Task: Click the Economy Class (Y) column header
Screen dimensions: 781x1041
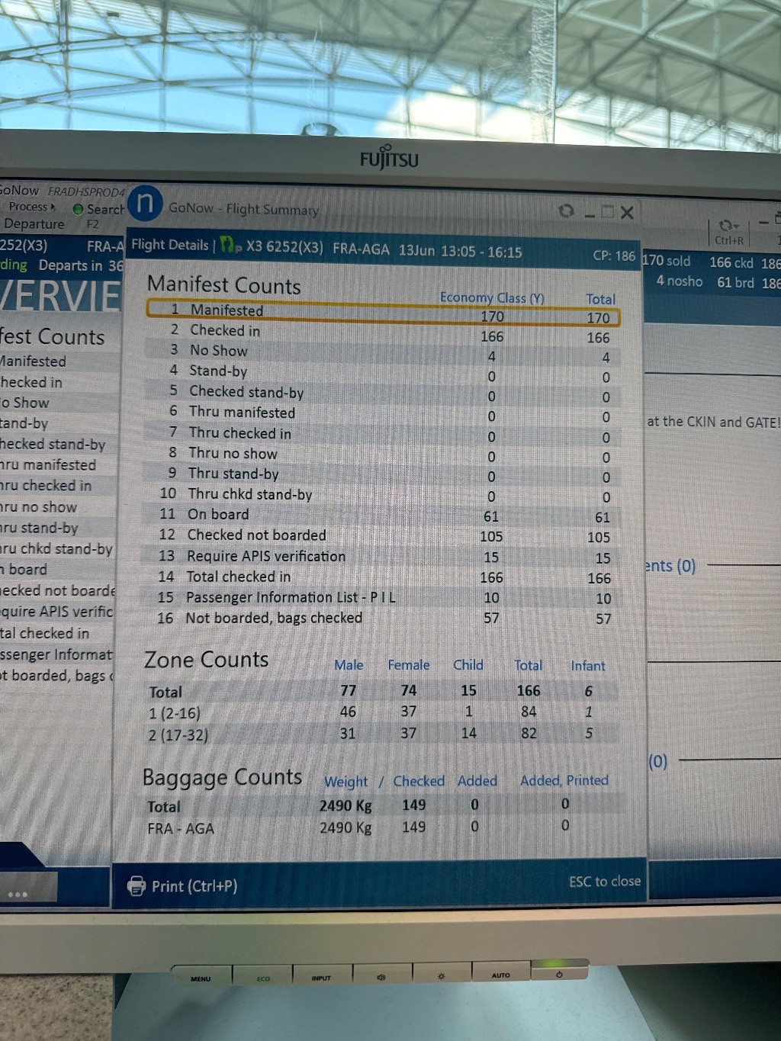Action: click(x=492, y=297)
